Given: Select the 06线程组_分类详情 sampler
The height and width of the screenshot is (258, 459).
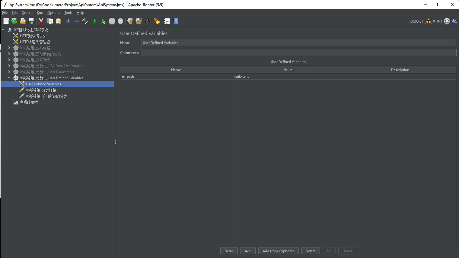Looking at the screenshot, I should 41,90.
